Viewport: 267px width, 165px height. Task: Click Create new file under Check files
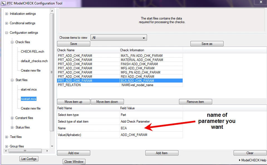coord(31,71)
